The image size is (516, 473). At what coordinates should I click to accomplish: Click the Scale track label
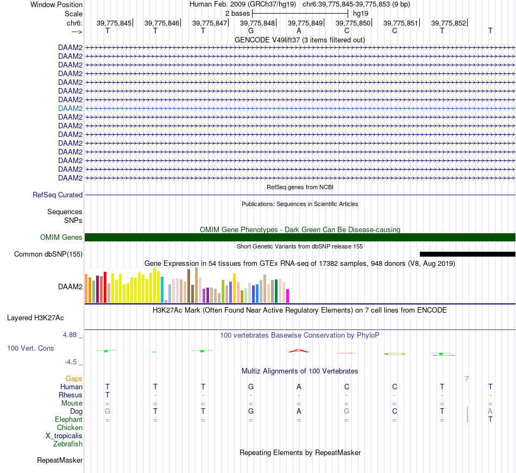coord(73,14)
